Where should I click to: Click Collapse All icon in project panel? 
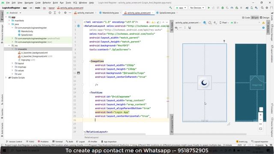tap(60, 13)
